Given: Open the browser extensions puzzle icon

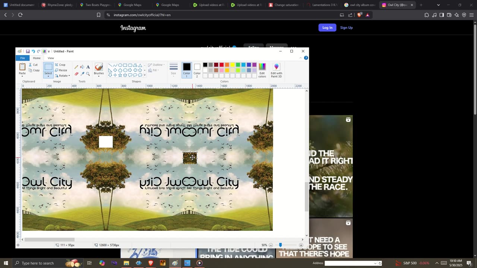Looking at the screenshot, I should (x=427, y=15).
